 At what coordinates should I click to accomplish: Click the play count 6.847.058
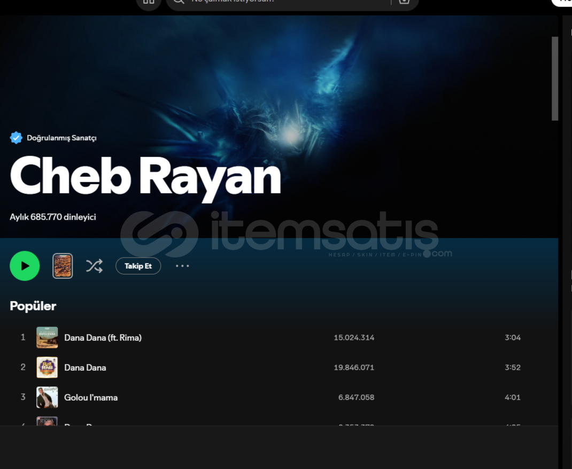pyautogui.click(x=356, y=397)
